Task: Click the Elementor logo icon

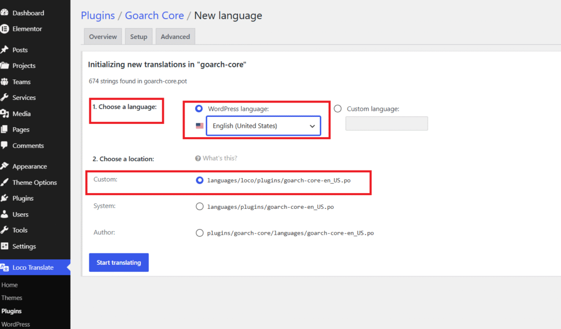Action: point(4,29)
